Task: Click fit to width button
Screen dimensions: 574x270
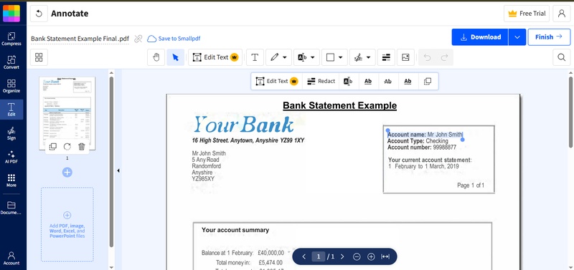Action: (x=385, y=256)
